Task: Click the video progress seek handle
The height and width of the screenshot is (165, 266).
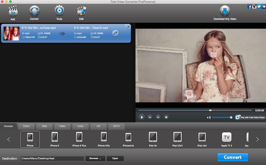Action: (210, 110)
